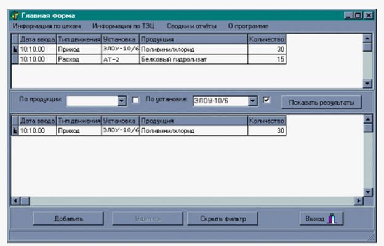
Task: Click the horizontal scrollbar track under the lower grid
Action: [185, 200]
